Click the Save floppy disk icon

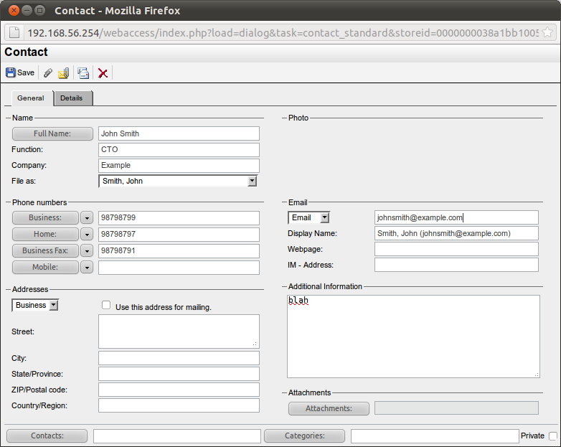tap(11, 72)
